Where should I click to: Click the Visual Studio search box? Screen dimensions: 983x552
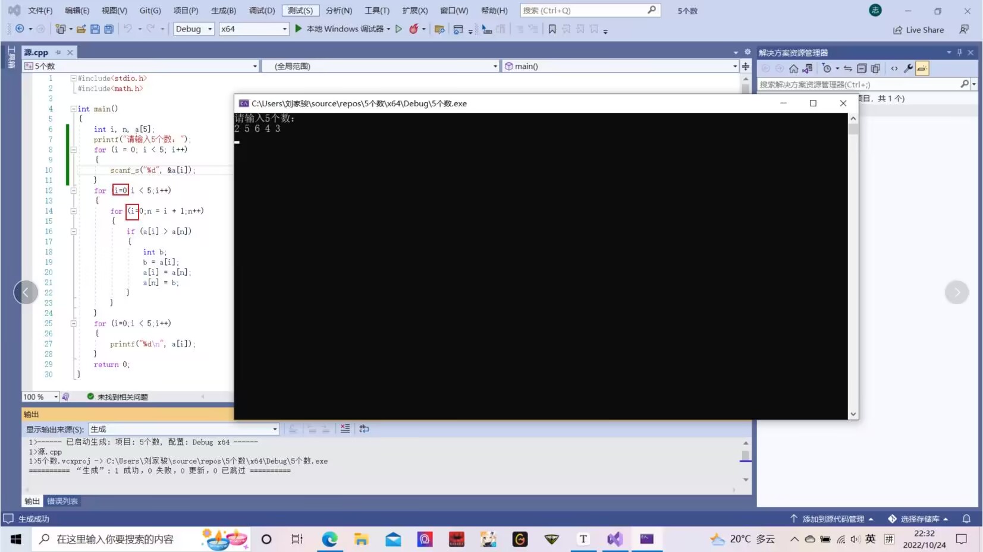590,10
